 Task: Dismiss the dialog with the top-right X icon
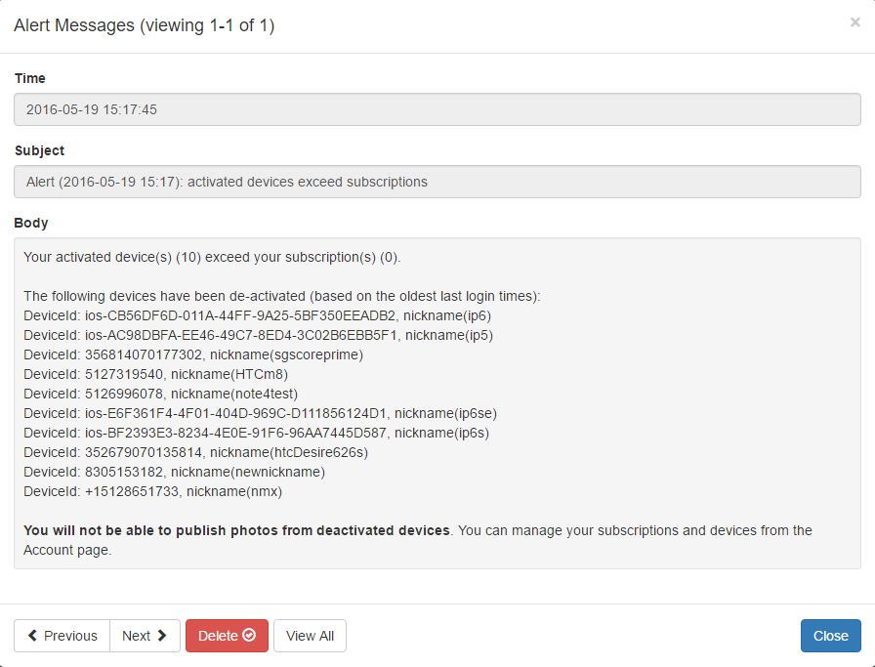[854, 22]
